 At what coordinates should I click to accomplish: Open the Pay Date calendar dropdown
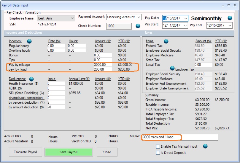point(185,18)
